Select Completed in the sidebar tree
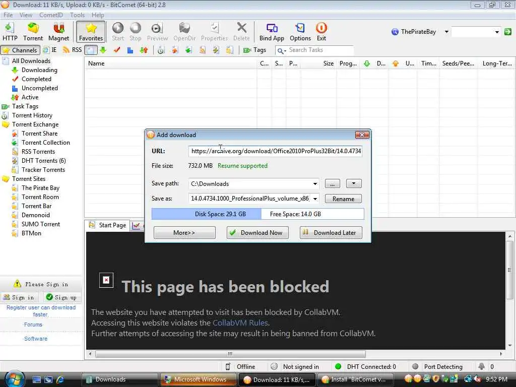 [x=36, y=79]
